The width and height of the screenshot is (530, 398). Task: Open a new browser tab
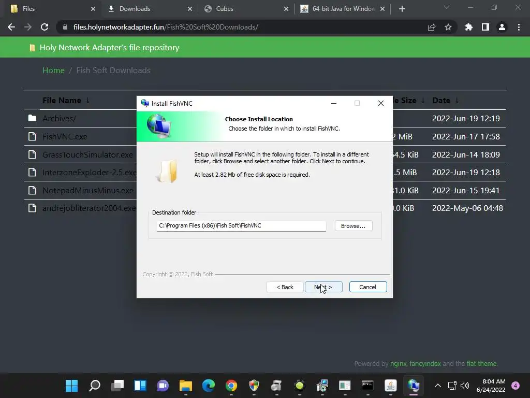click(402, 9)
